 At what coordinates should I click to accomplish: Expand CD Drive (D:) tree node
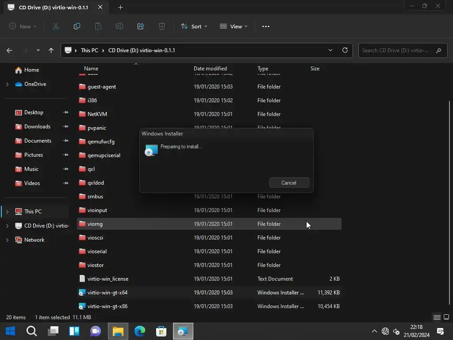7,226
